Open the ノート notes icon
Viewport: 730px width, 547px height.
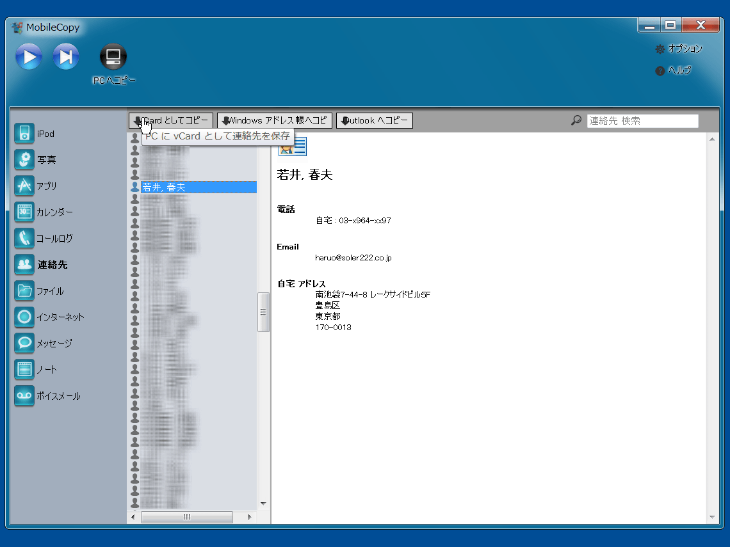point(24,369)
